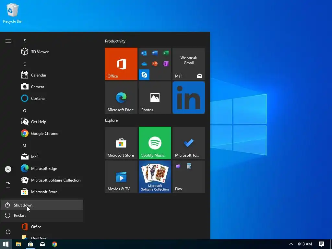The height and width of the screenshot is (249, 332).
Task: Open the OneNote icon in Office apps tile
Action: click(166, 64)
